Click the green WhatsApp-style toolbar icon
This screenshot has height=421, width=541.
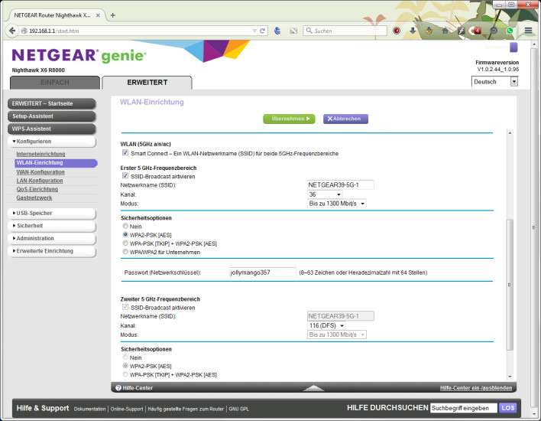pyautogui.click(x=510, y=31)
